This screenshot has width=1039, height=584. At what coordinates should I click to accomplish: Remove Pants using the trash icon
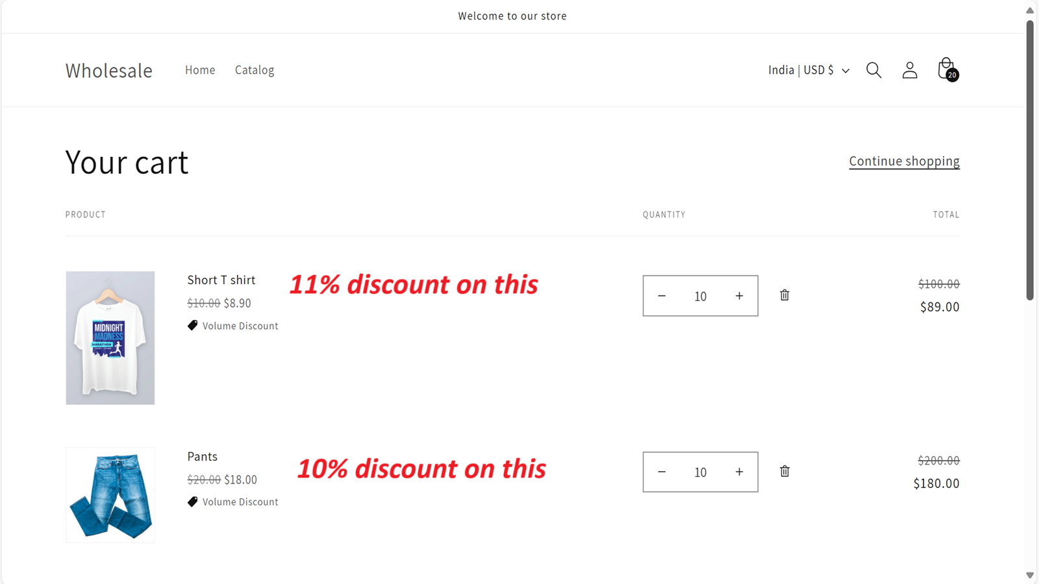click(784, 471)
